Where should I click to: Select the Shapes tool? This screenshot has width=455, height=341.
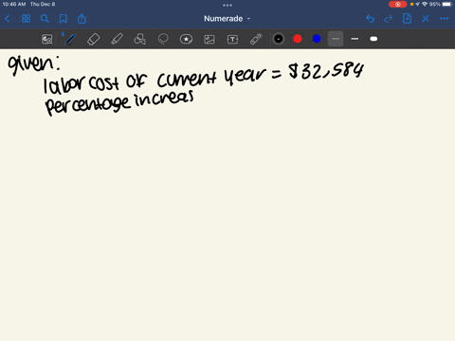[x=139, y=39]
